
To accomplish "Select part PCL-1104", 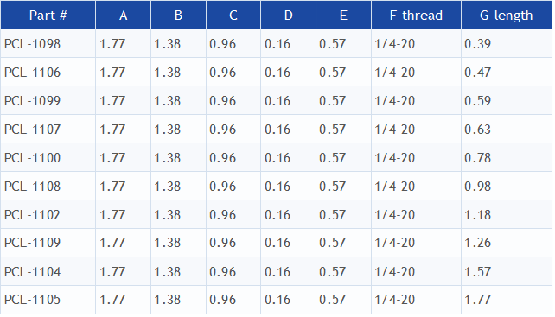I will coord(32,272).
